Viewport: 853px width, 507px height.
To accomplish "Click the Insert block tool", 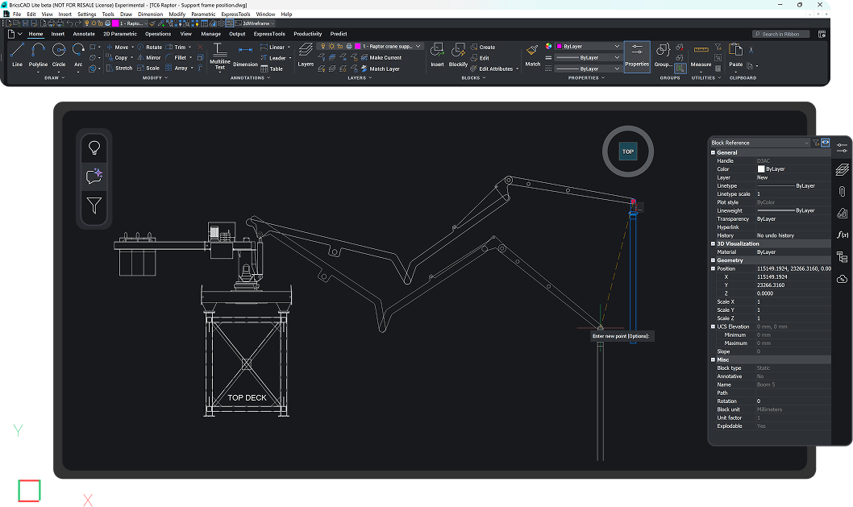I will [x=437, y=55].
